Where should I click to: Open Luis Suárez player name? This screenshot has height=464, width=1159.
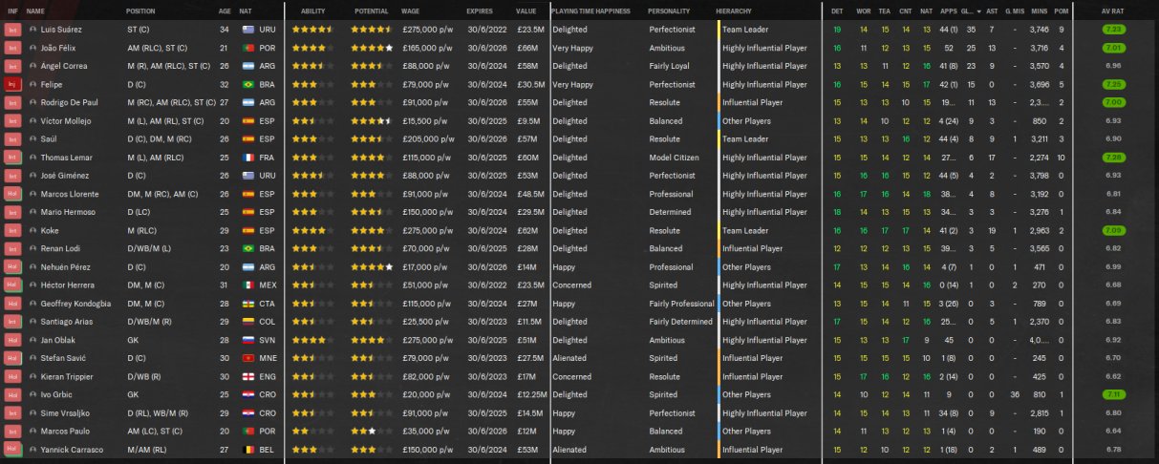tap(63, 30)
